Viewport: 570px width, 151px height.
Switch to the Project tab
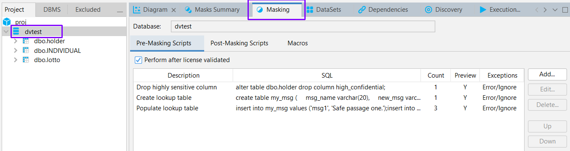tap(15, 9)
